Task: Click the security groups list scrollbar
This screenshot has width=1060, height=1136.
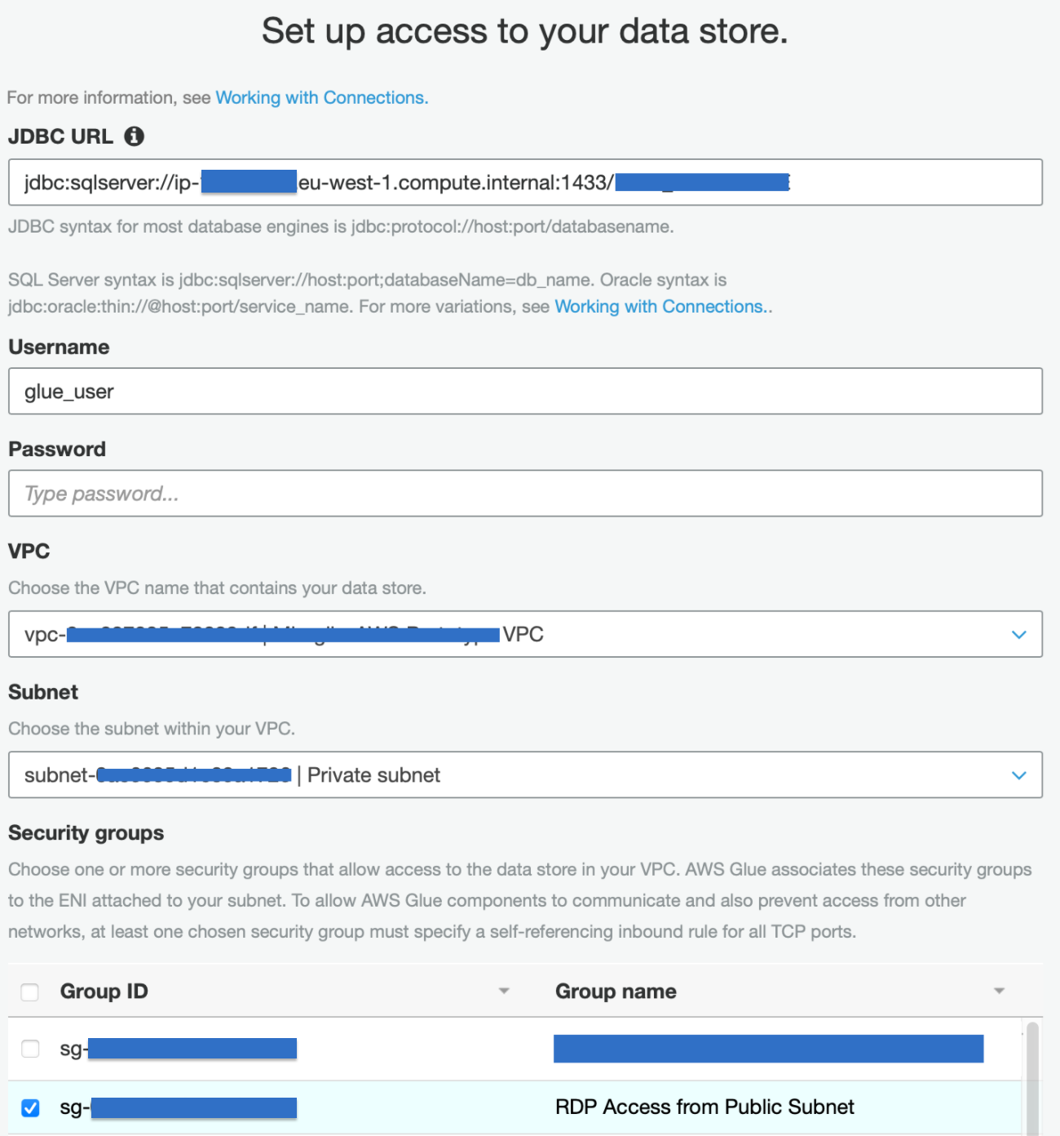Action: (x=1032, y=1077)
